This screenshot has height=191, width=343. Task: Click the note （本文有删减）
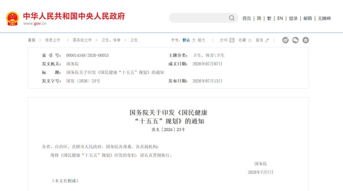[65, 181]
